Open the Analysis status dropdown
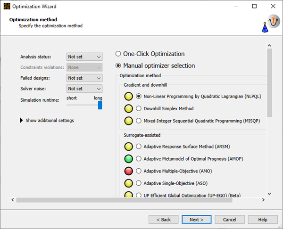This screenshot has width=283, height=229. click(x=84, y=57)
